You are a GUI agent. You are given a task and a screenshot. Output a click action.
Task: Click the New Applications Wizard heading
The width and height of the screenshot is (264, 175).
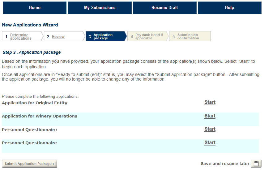[x=30, y=25]
